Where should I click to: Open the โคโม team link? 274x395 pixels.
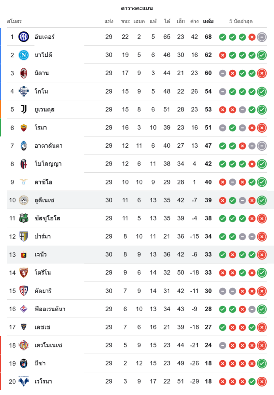pos(42,91)
